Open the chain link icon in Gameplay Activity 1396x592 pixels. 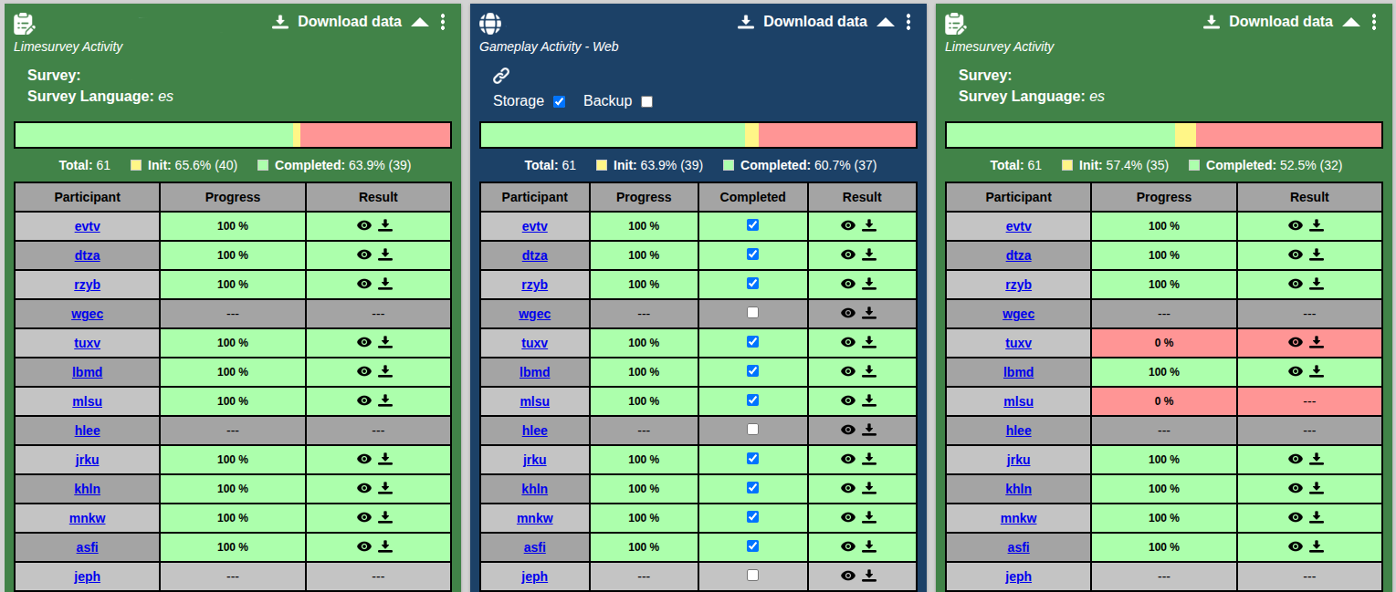501,76
